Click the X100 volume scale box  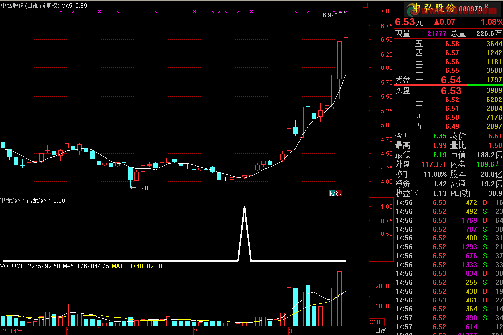click(x=377, y=322)
